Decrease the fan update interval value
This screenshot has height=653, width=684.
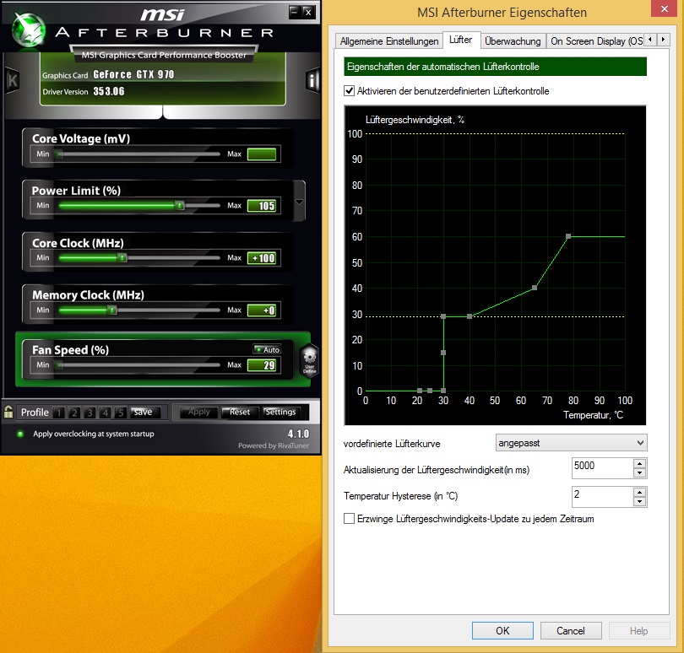click(639, 473)
